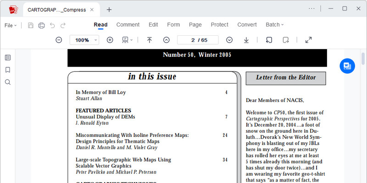This screenshot has width=367, height=183.
Task: Click the "in this issue" heading
Action: [152, 76]
